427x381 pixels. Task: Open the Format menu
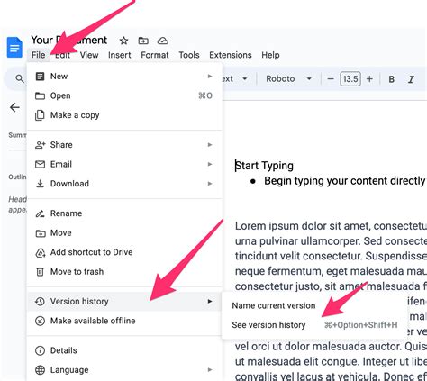point(155,55)
